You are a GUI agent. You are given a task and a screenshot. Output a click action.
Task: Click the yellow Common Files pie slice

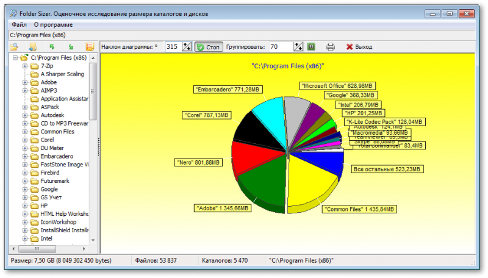tap(308, 184)
